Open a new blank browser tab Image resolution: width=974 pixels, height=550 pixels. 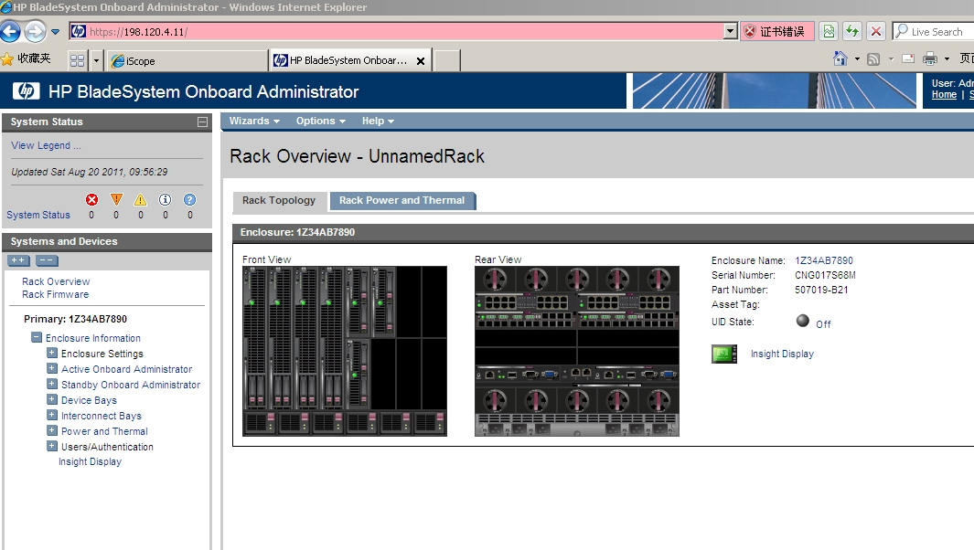click(x=447, y=61)
